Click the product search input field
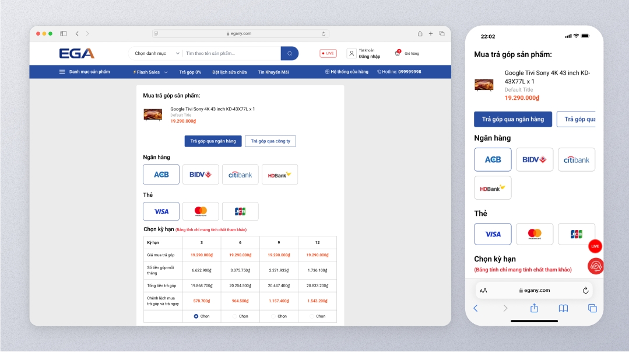The width and height of the screenshot is (629, 352). point(231,54)
